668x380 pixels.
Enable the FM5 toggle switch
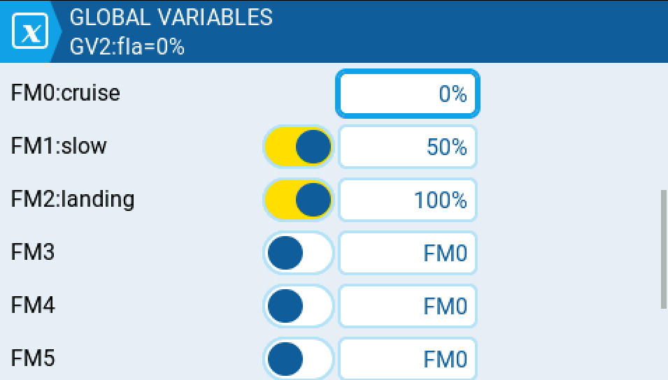coord(299,359)
